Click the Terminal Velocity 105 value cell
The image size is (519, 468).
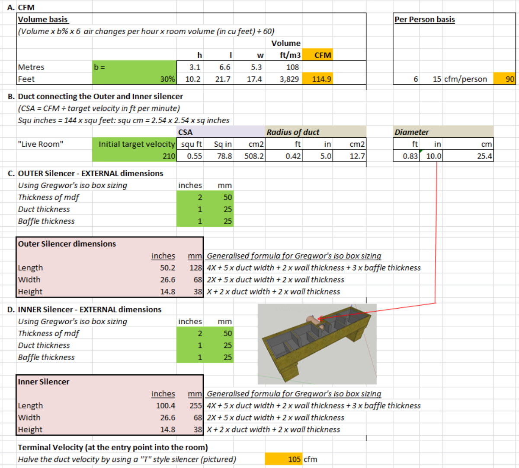point(284,459)
